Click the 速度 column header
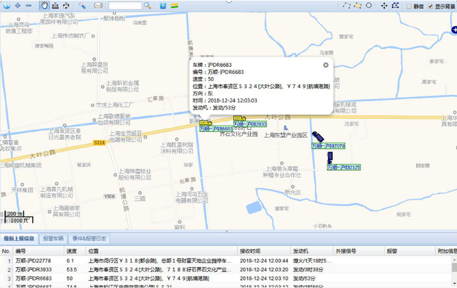Screen dimensions: 457x288 coord(71,251)
